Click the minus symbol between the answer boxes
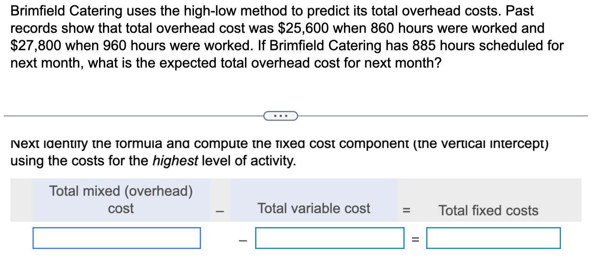The height and width of the screenshot is (270, 592). (243, 240)
